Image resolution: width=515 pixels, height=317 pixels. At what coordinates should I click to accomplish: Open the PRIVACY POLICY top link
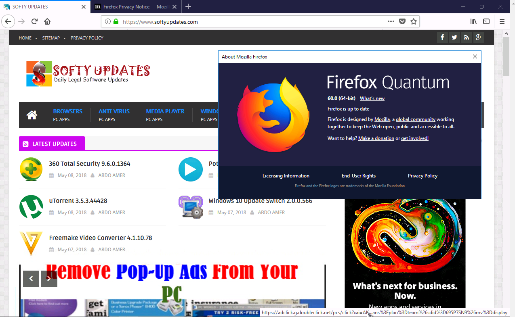click(87, 38)
